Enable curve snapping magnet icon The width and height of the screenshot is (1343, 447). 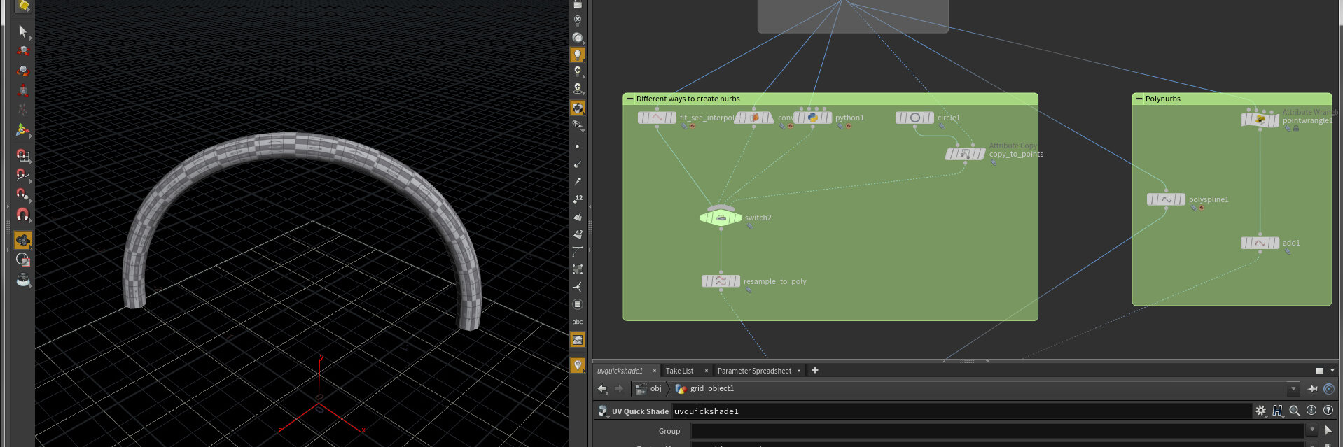click(x=22, y=174)
